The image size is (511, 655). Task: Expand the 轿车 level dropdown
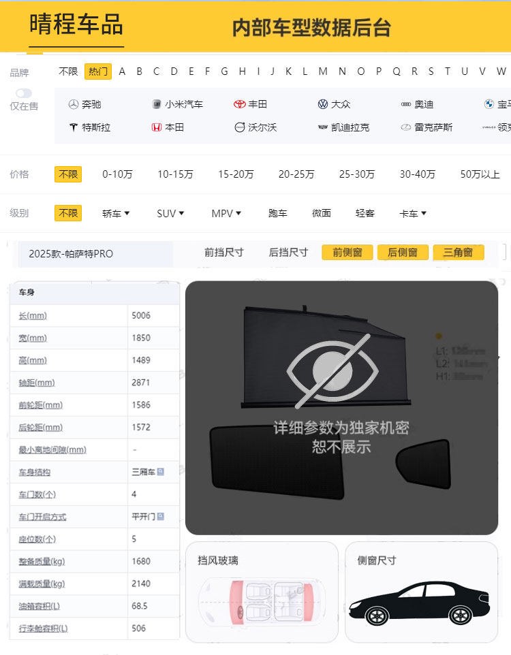116,214
